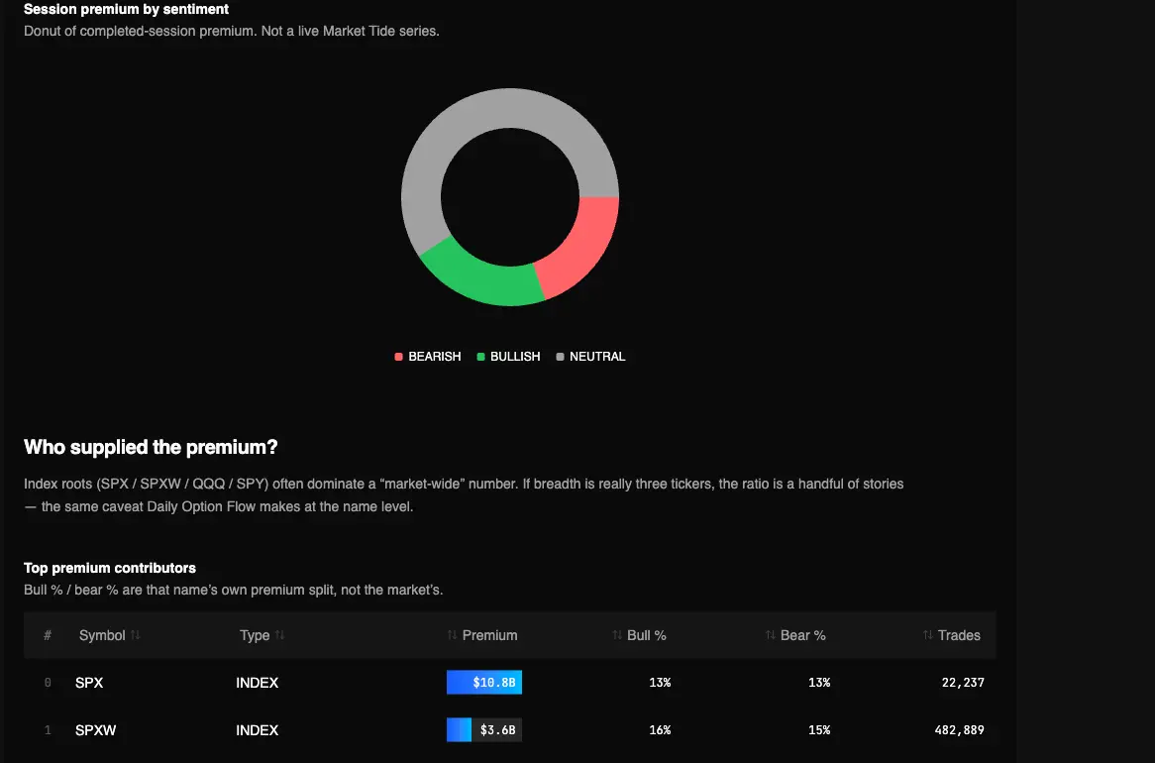Sort table by Premium column
The height and width of the screenshot is (763, 1155).
pos(482,635)
